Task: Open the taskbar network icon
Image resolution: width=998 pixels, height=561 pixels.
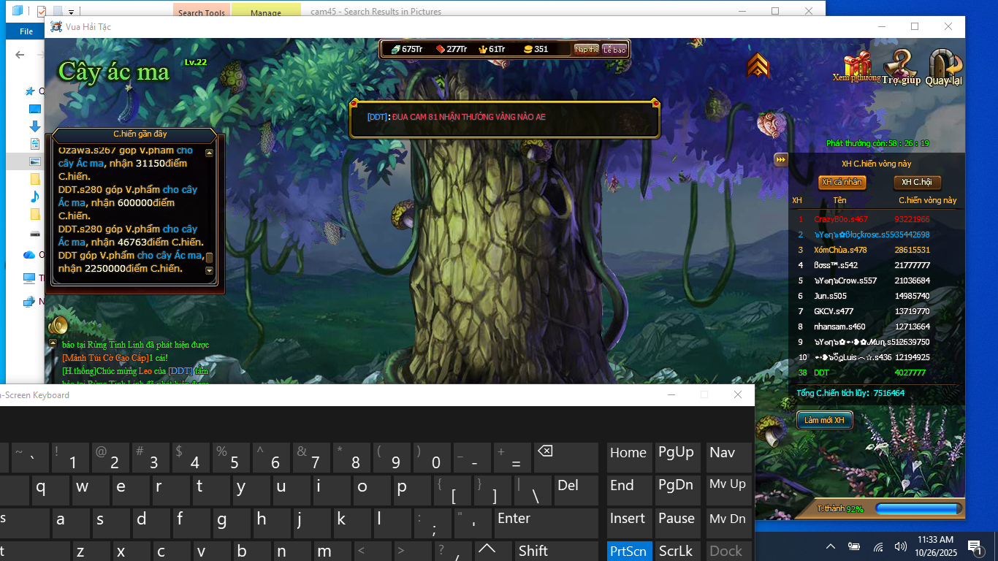Action: click(x=877, y=546)
